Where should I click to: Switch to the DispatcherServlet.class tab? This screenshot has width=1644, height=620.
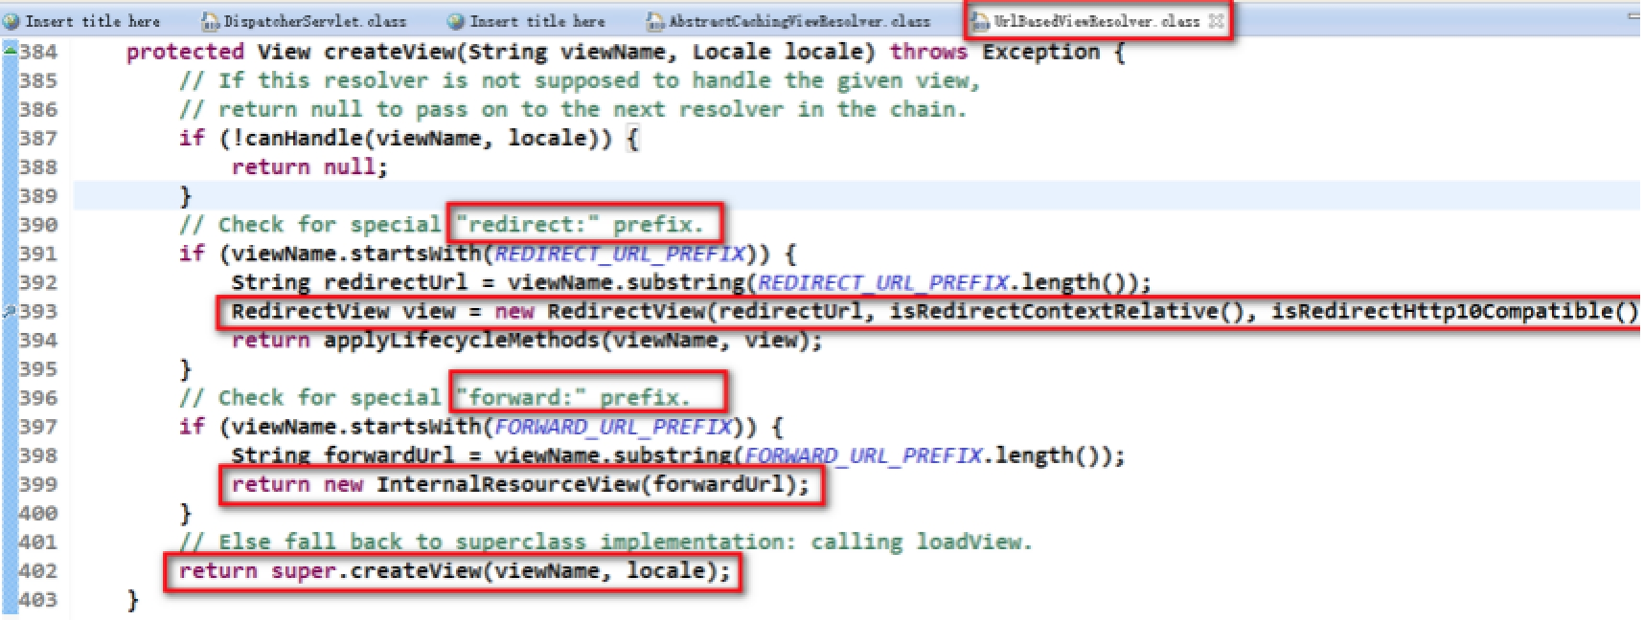305,20
